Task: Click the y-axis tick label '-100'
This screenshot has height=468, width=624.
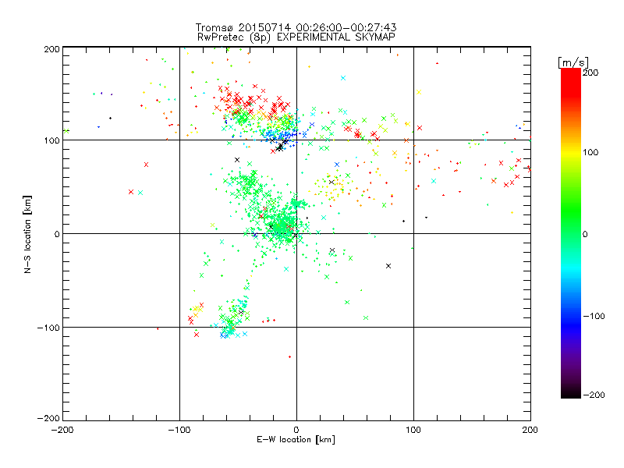Action: 48,328
